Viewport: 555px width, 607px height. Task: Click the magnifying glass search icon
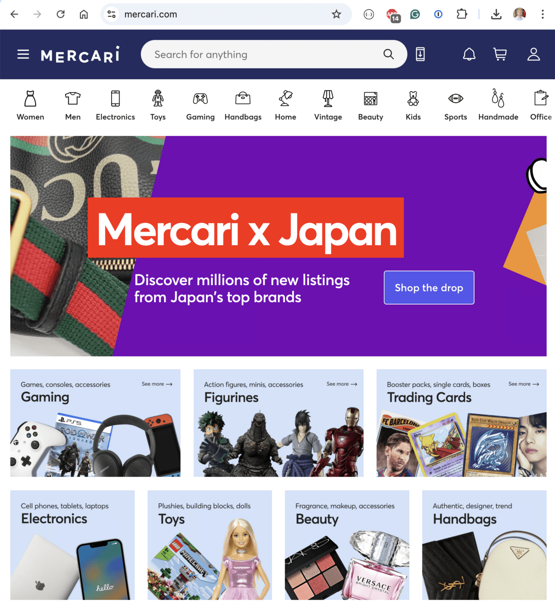coord(389,54)
